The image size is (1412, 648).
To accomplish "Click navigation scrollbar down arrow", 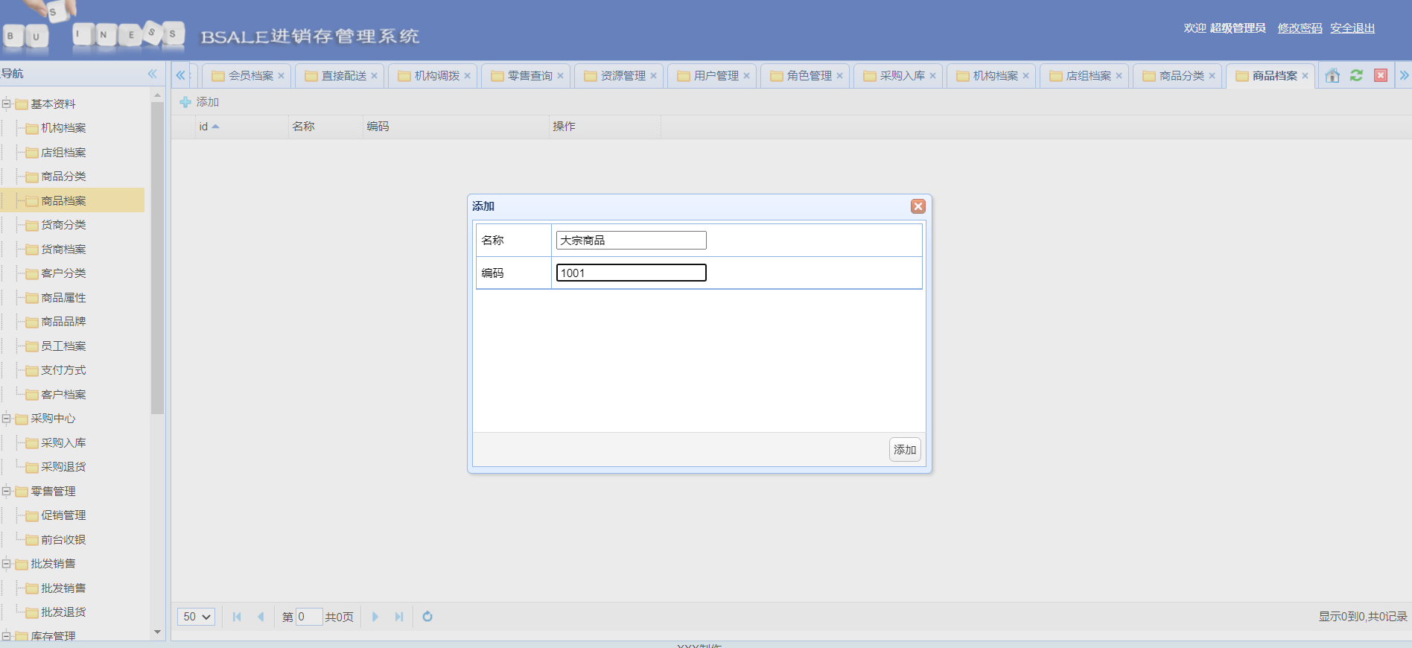I will (x=157, y=632).
